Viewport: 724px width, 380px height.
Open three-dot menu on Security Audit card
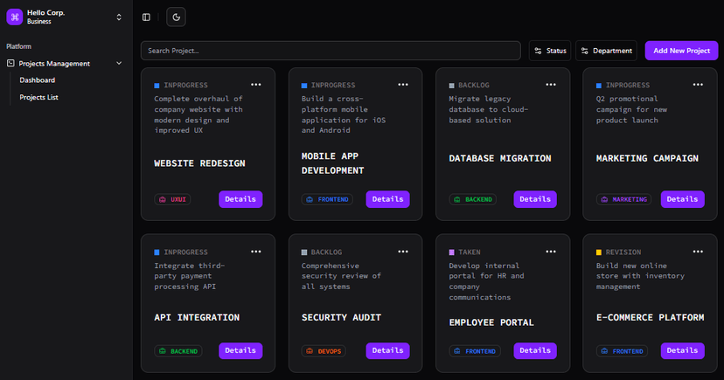point(403,251)
